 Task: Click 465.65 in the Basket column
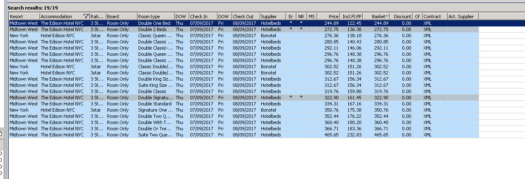tap(381, 135)
